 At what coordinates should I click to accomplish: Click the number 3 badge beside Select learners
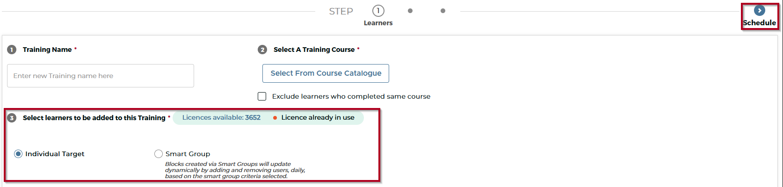pos(12,118)
